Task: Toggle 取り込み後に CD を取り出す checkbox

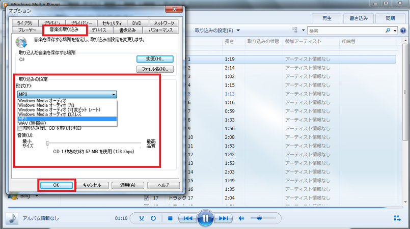Action: click(x=20, y=128)
